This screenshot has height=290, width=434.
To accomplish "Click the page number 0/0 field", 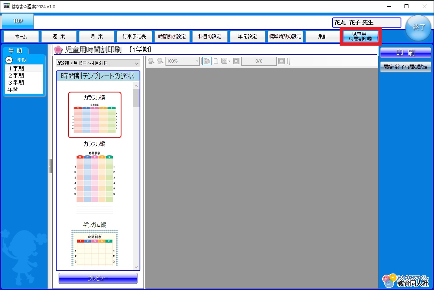I will click(x=259, y=61).
